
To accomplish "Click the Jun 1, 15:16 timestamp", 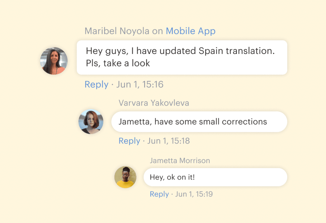I will [x=140, y=85].
